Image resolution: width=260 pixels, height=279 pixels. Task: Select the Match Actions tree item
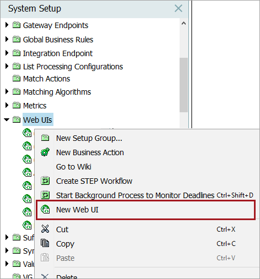[46, 79]
